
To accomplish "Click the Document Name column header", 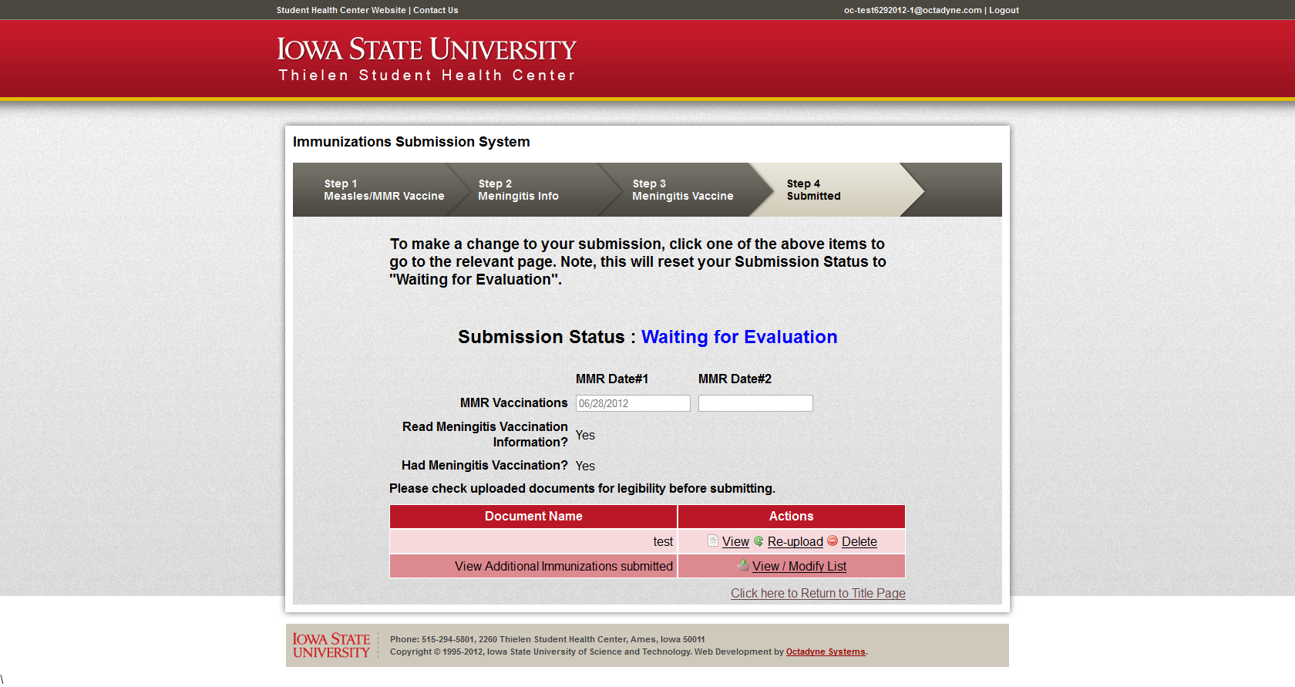I will [533, 517].
